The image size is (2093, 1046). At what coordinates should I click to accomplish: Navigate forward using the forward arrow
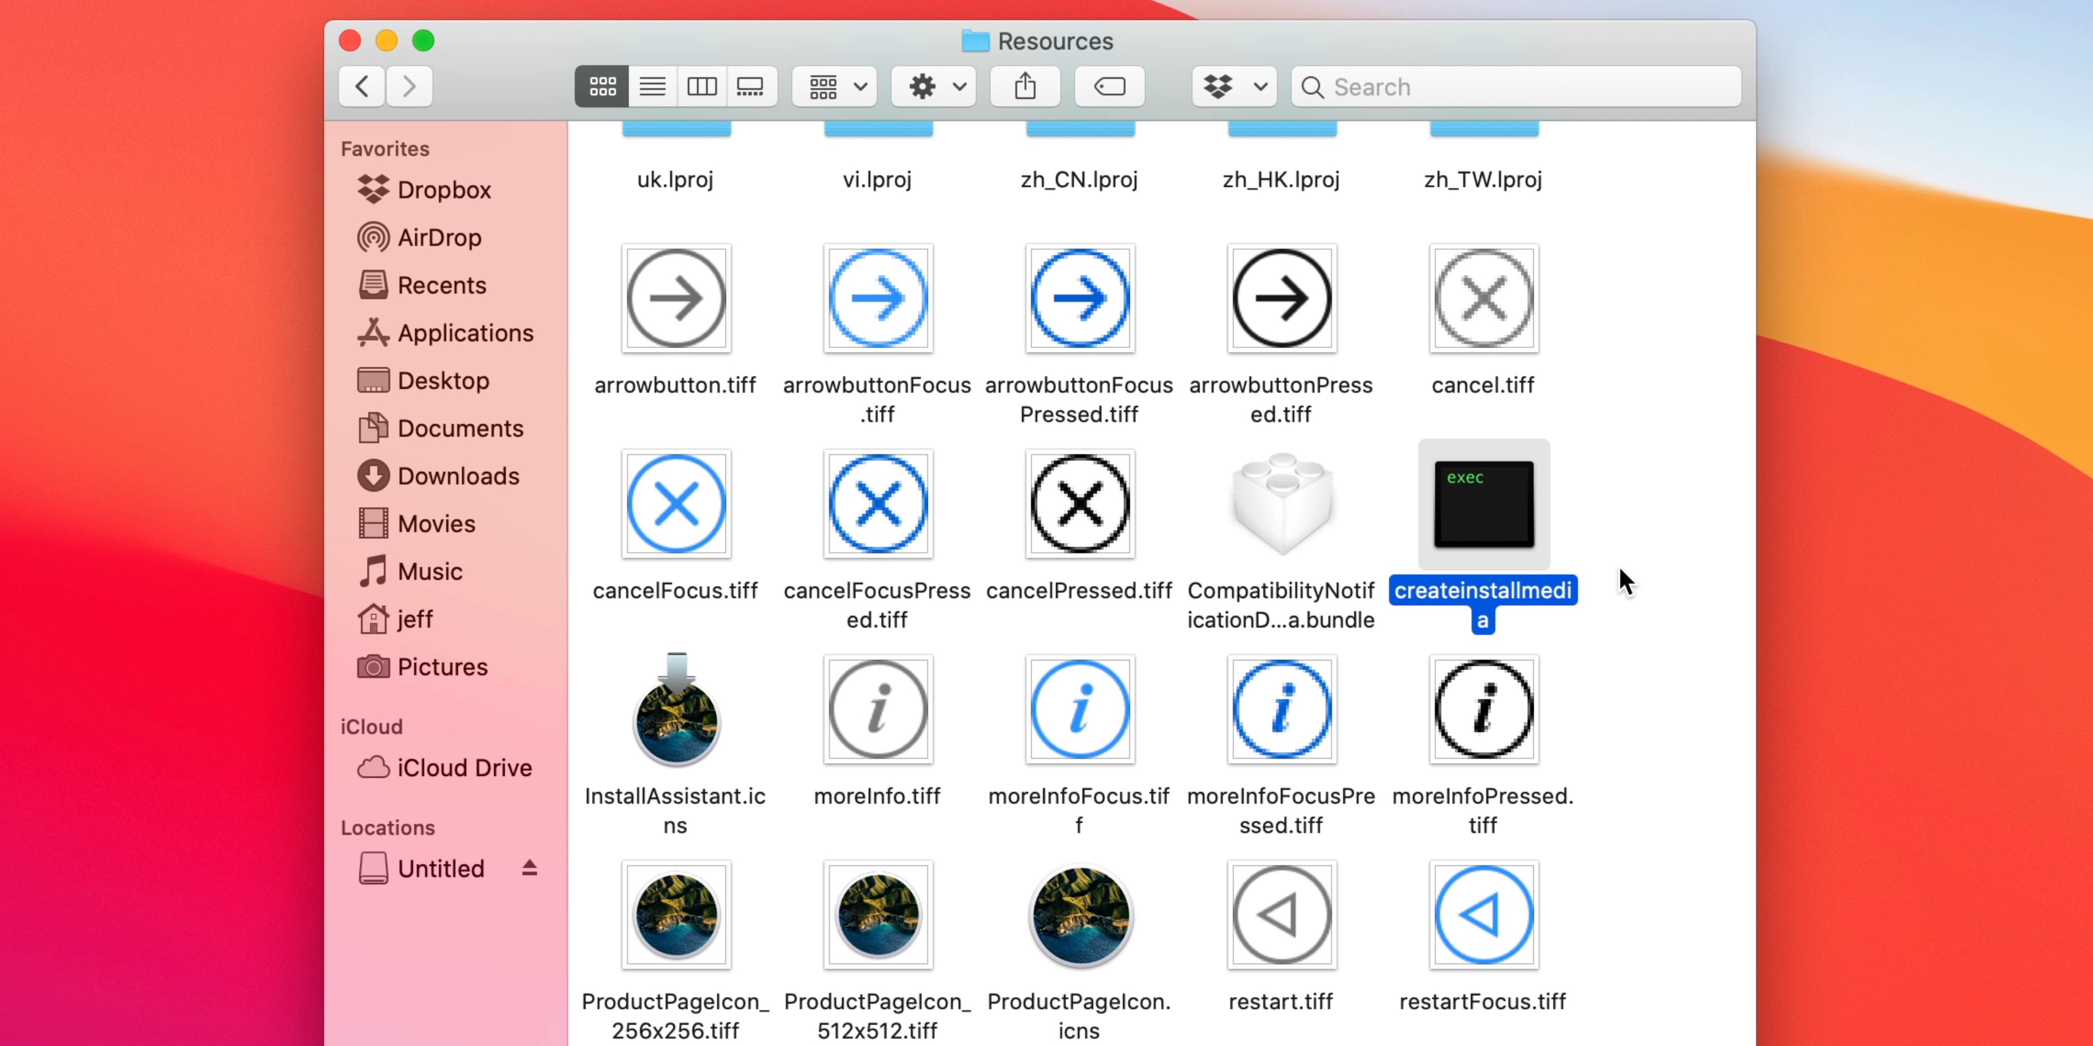pyautogui.click(x=409, y=86)
